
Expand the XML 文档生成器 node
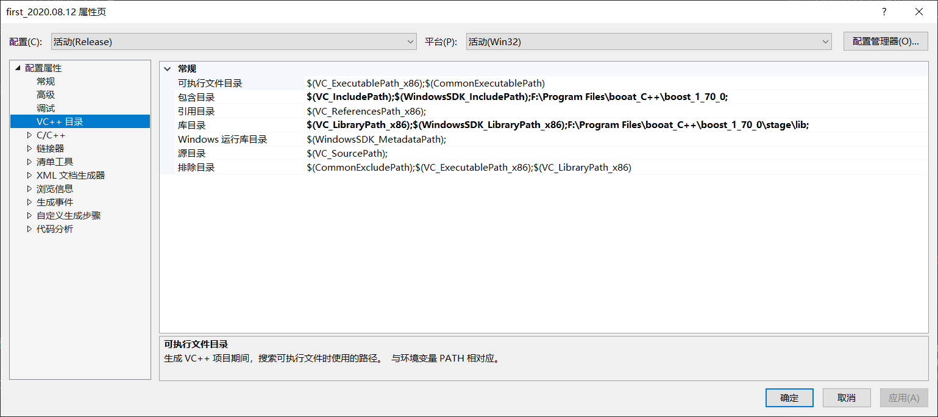(28, 175)
